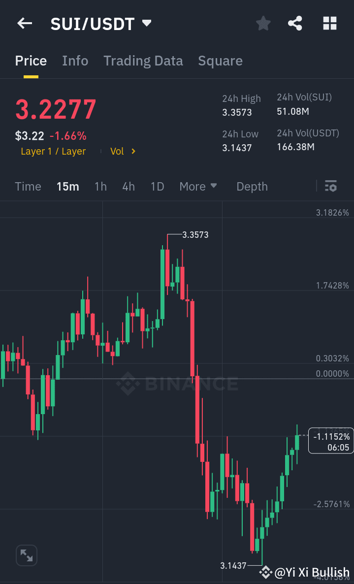Favorite SUI/USDT using the star icon
The width and height of the screenshot is (354, 584).
point(263,23)
